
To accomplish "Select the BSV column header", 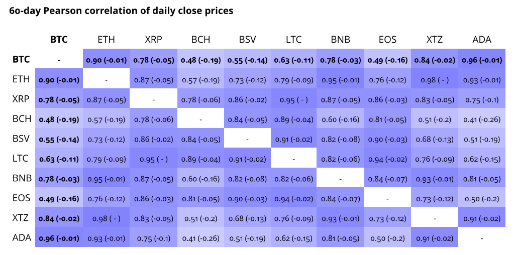I will click(x=247, y=40).
